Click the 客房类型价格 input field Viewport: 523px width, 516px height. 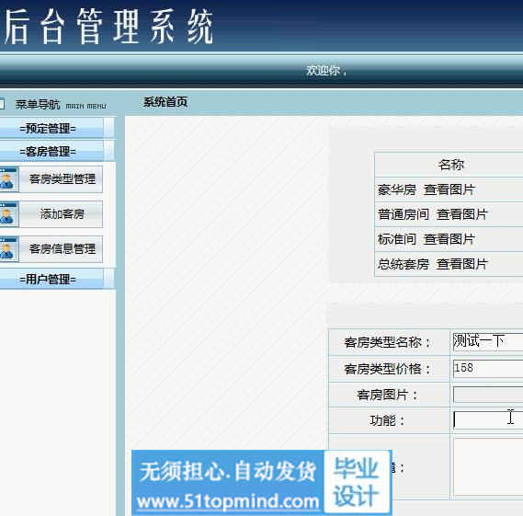tap(488, 369)
